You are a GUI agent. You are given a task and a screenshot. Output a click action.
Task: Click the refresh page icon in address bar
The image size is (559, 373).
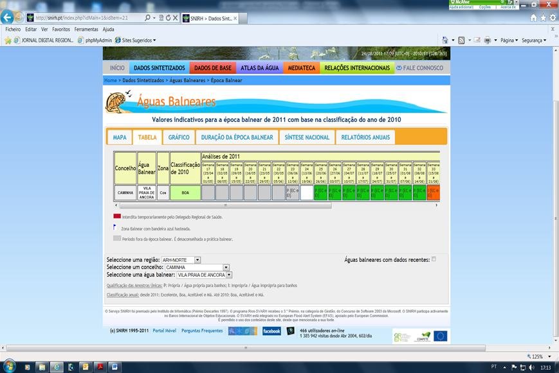coord(168,18)
